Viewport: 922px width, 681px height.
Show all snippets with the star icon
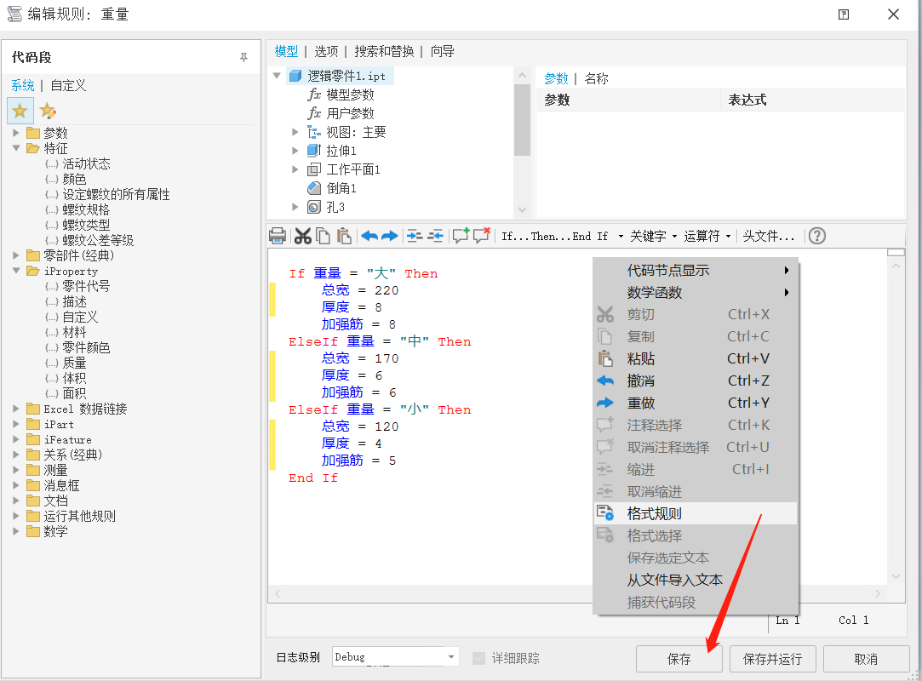[x=20, y=111]
